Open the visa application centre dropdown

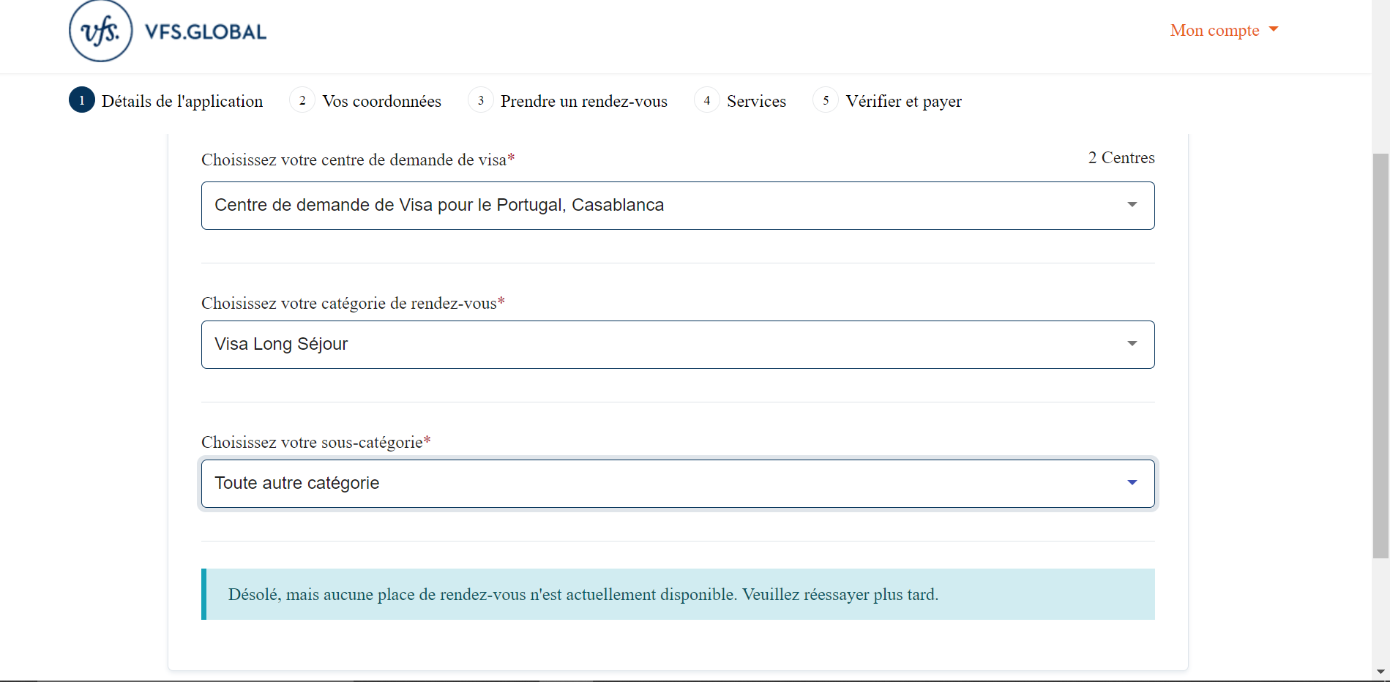678,206
